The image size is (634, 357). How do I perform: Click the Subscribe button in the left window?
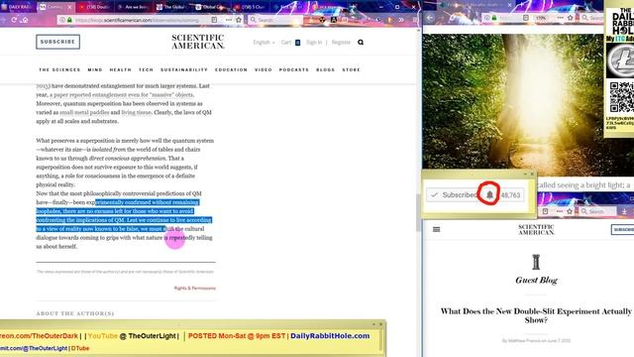click(x=57, y=42)
